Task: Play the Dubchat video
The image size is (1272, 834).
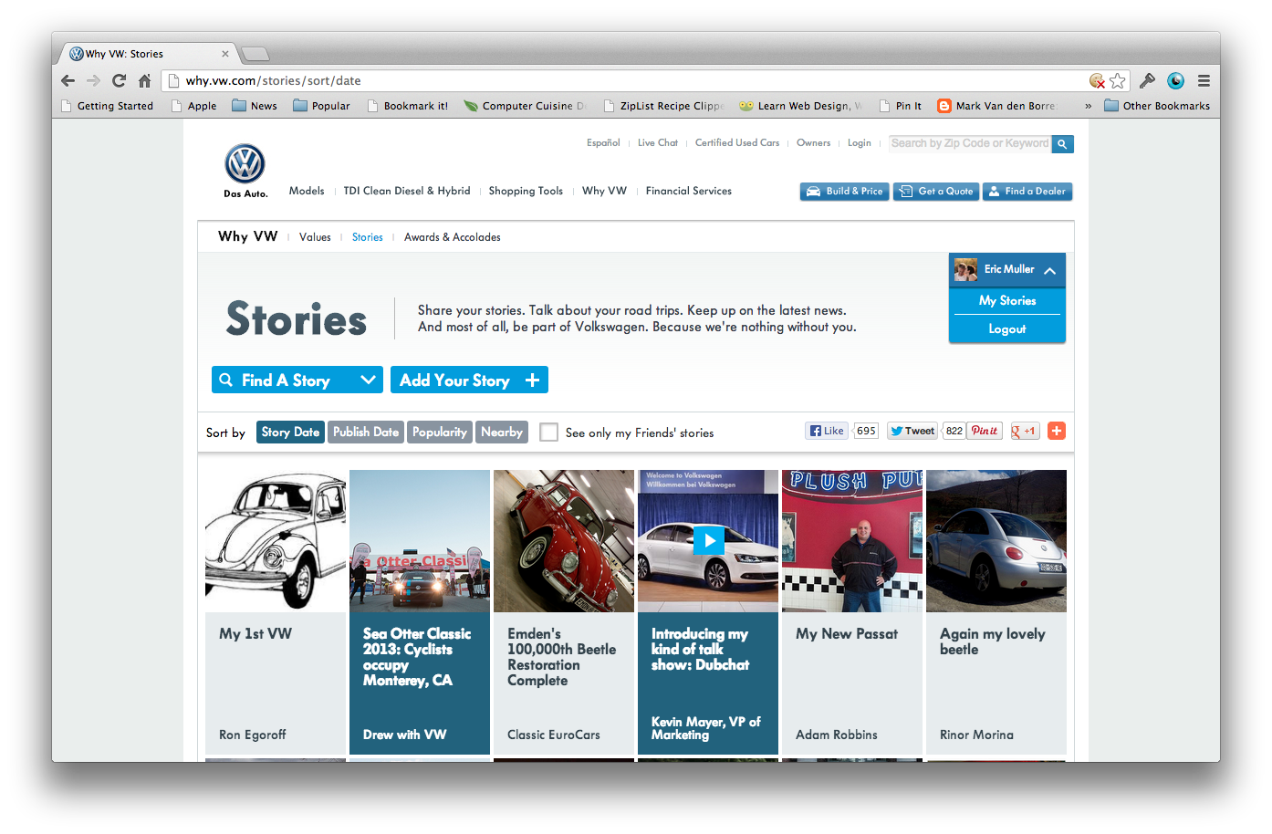Action: (709, 540)
